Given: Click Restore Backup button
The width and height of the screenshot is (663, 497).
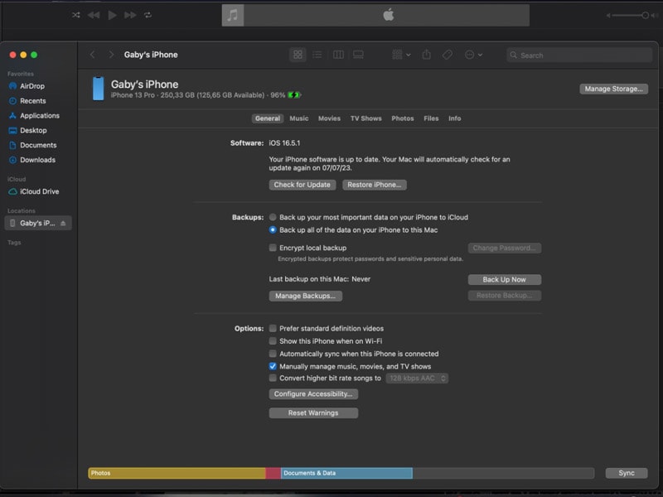Looking at the screenshot, I should pyautogui.click(x=505, y=296).
